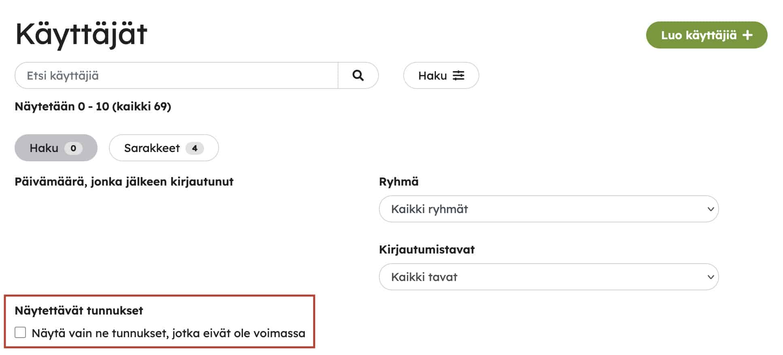Image resolution: width=783 pixels, height=355 pixels.
Task: Click the Käyttäjät page title
Action: pyautogui.click(x=81, y=35)
